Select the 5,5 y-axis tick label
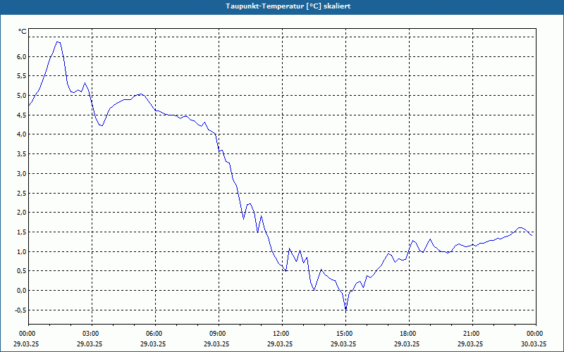Image resolution: width=564 pixels, height=352 pixels. pos(21,76)
